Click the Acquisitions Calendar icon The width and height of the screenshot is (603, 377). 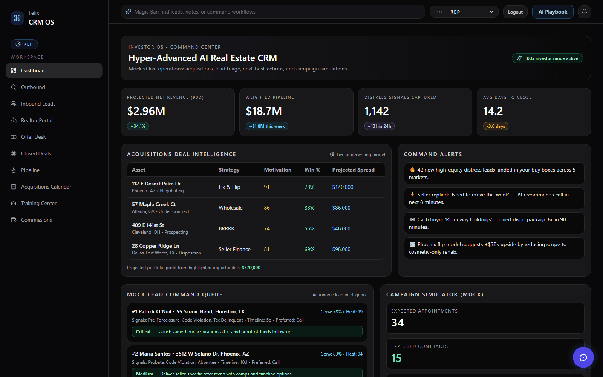pos(14,187)
